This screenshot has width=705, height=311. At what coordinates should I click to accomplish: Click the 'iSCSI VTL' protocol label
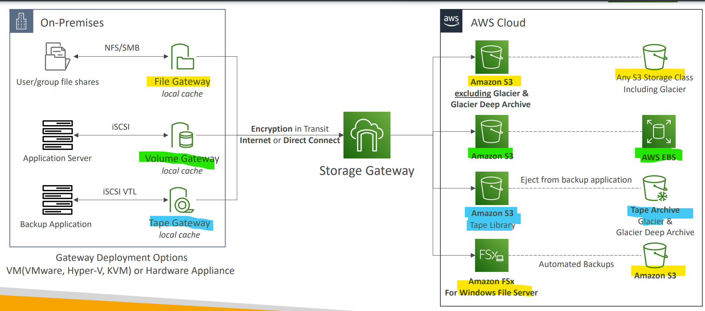click(119, 192)
